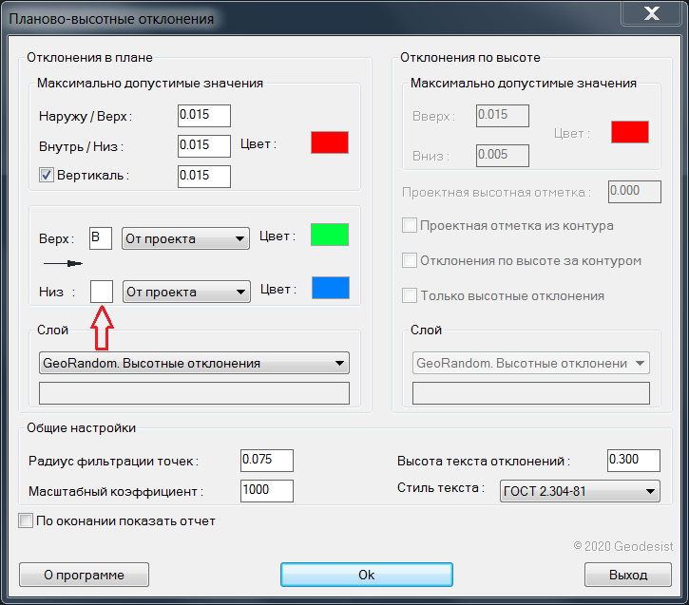Click the Масштабный коэффициент input field
The image size is (689, 605).
pyautogui.click(x=267, y=491)
